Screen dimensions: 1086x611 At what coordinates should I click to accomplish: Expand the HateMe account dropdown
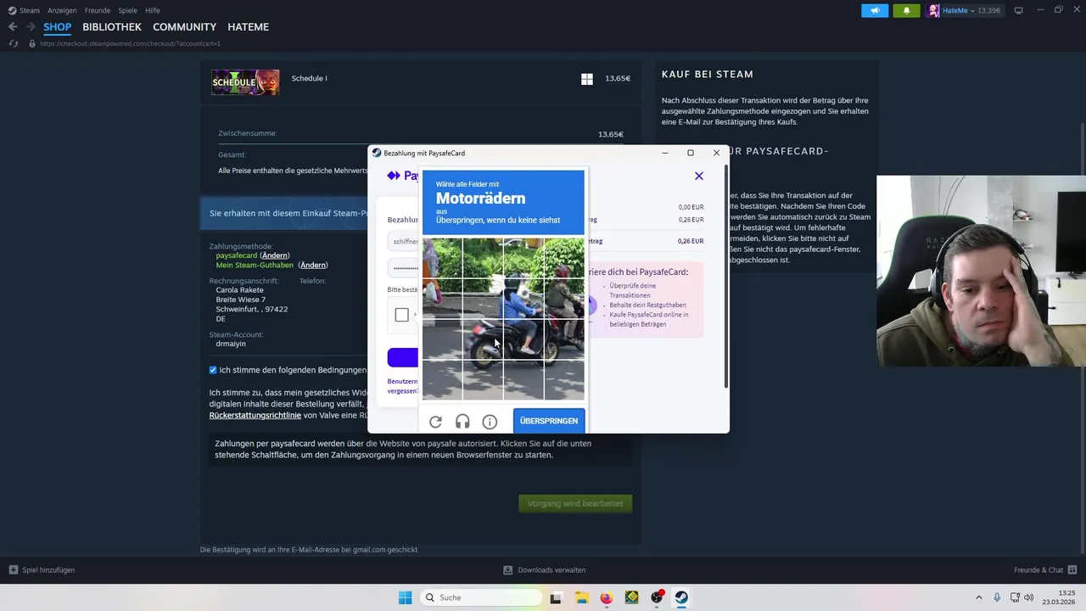971,10
